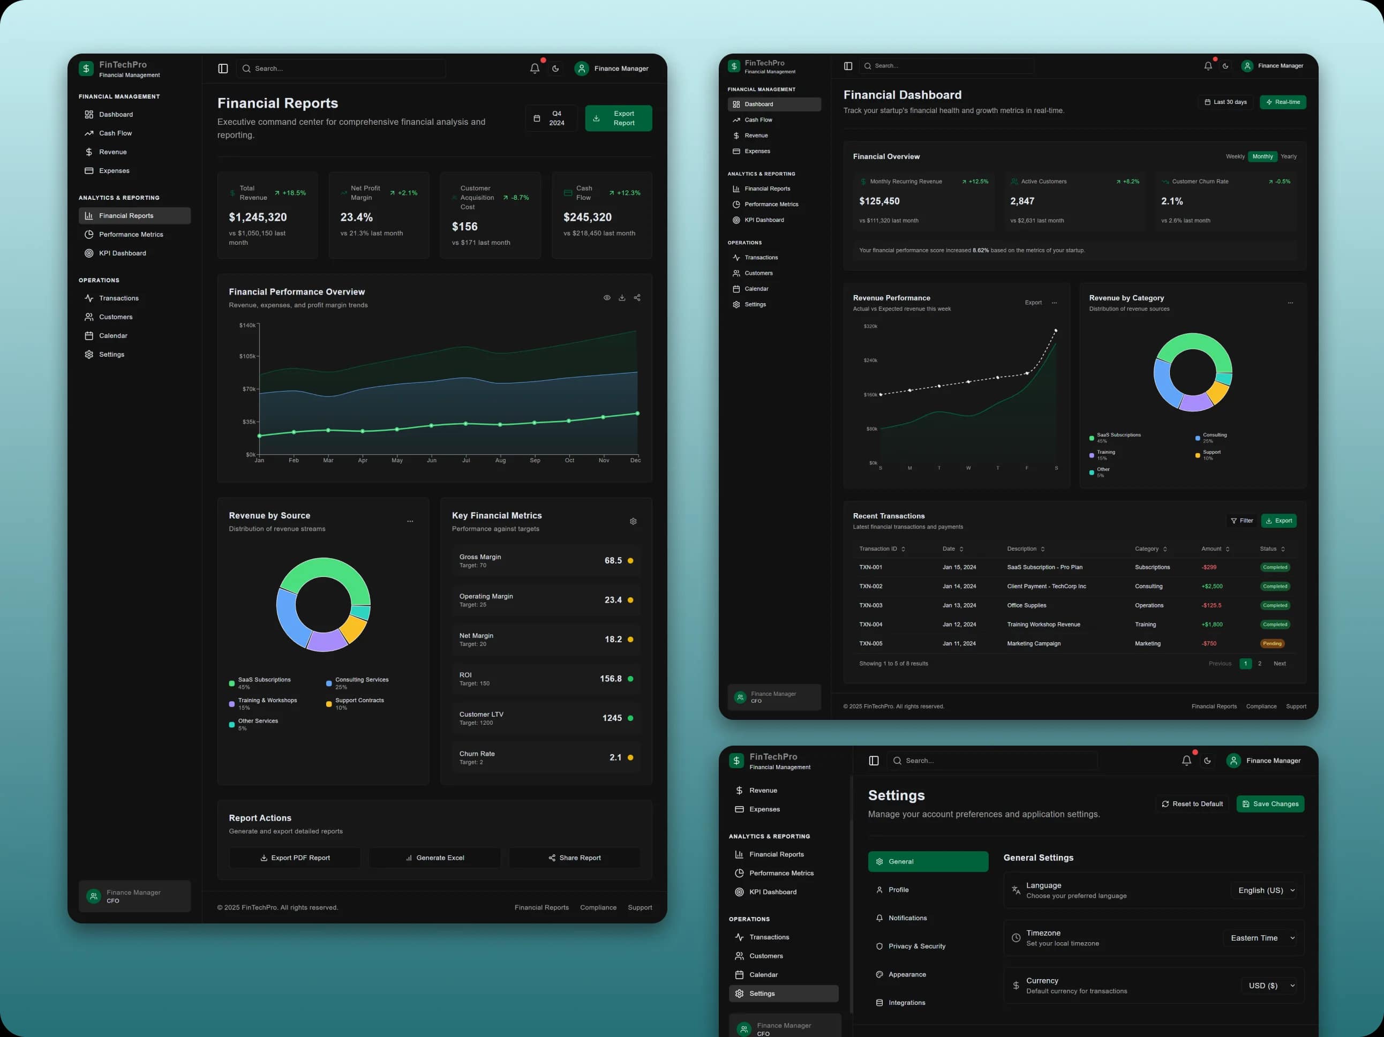This screenshot has height=1037, width=1384.
Task: Select Performance Metrics in Financial Reports sidebar
Action: pyautogui.click(x=134, y=235)
